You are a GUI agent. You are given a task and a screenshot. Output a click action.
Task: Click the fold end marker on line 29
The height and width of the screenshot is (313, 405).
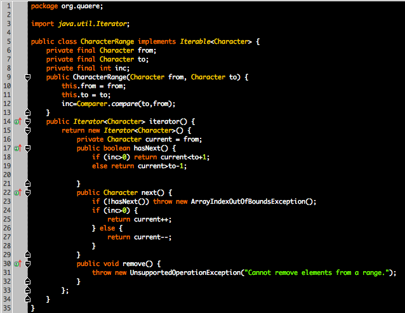[x=28, y=255]
